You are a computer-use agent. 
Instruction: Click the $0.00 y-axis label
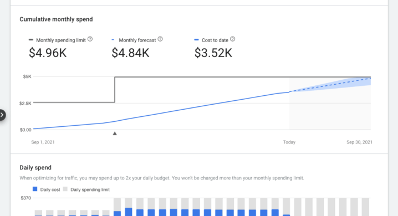click(25, 130)
